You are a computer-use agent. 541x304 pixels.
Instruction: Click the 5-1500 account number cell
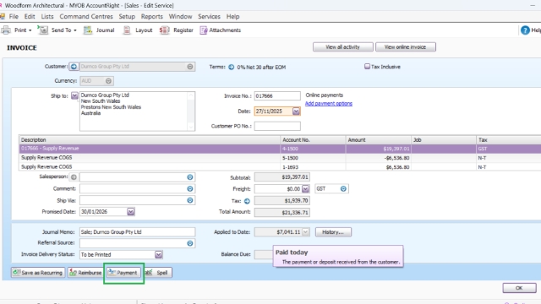point(313,158)
